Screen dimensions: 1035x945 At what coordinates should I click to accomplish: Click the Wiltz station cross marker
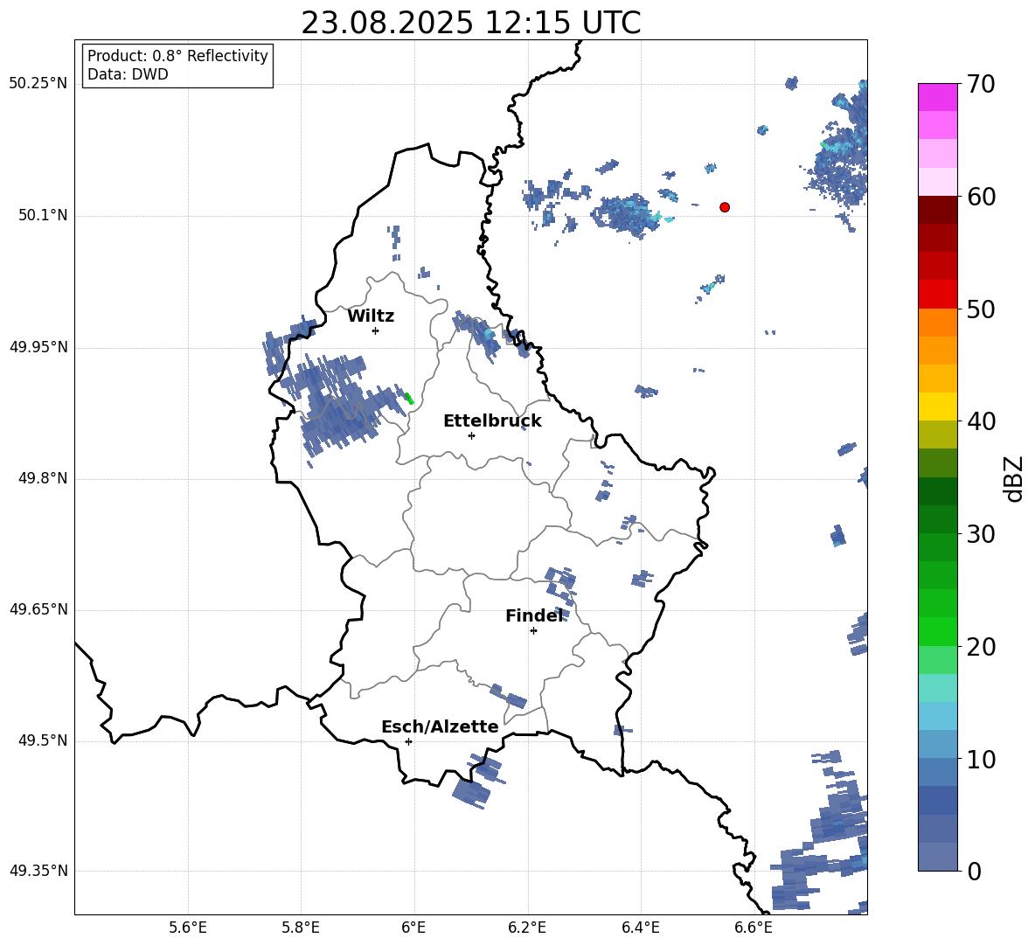(x=376, y=330)
